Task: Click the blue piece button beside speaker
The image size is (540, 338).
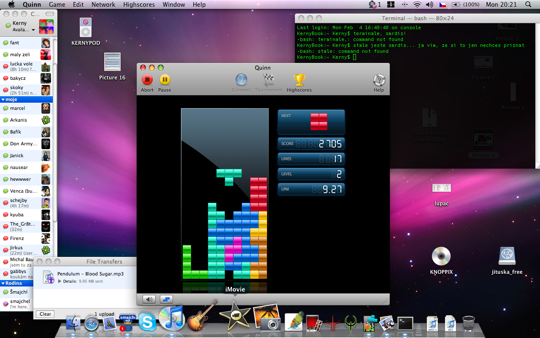Action: (x=166, y=300)
